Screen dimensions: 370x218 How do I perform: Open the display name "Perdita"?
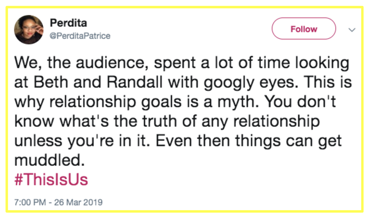click(68, 23)
